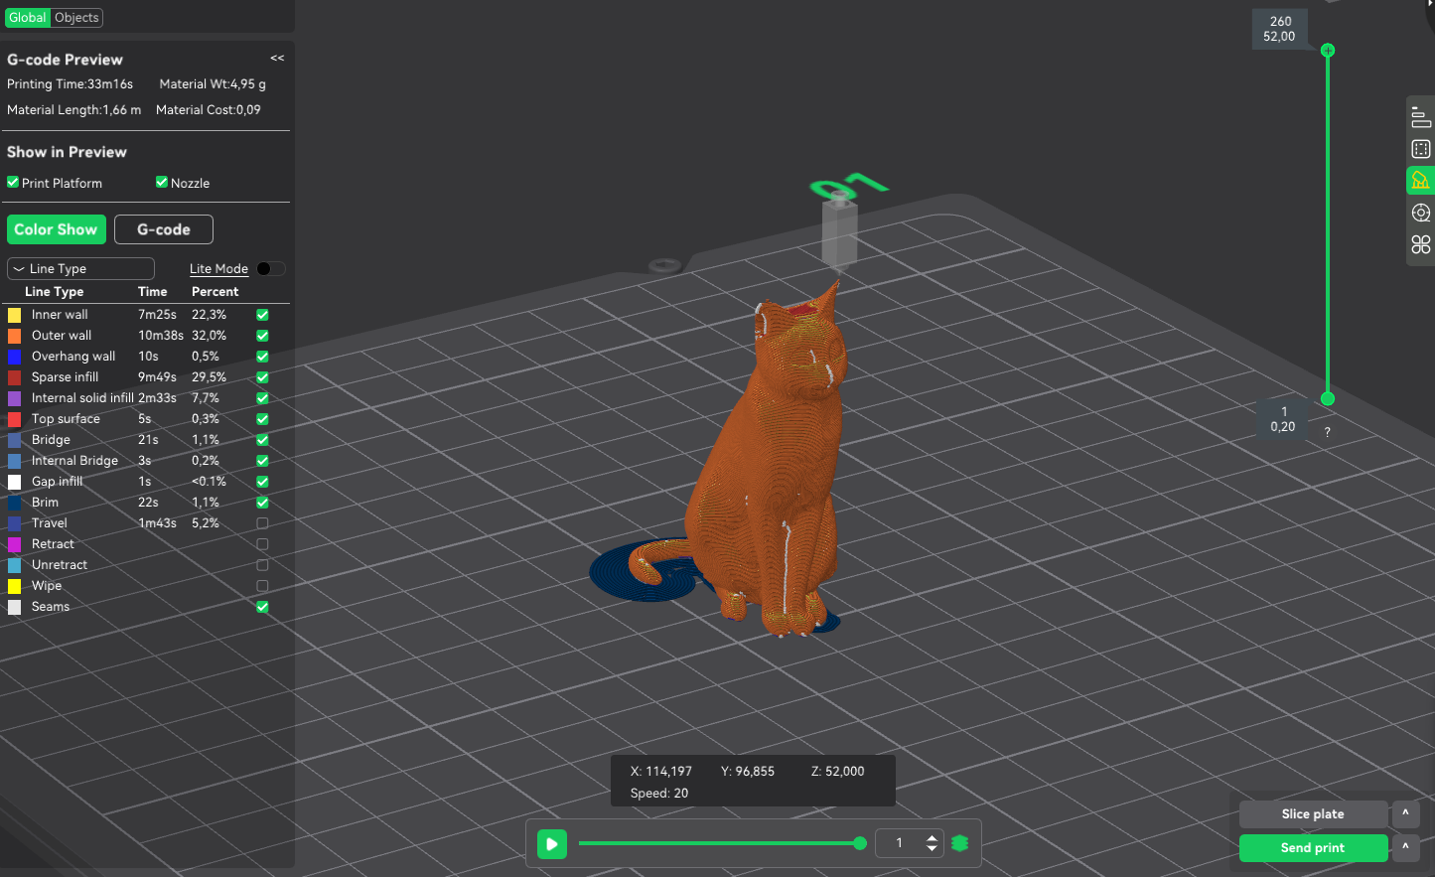Click the Overhang wall blue color swatch

pos(14,357)
